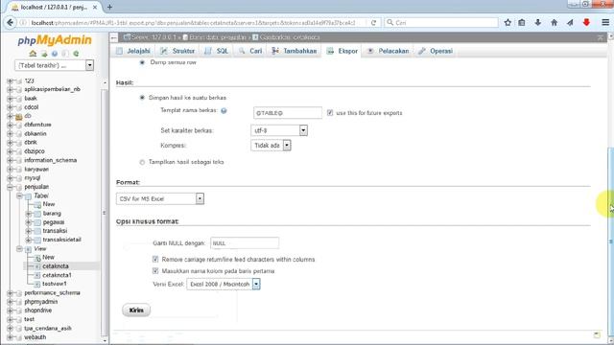Click the logout icon below phpMyAdmin logo
614x345 pixels.
(x=44, y=54)
